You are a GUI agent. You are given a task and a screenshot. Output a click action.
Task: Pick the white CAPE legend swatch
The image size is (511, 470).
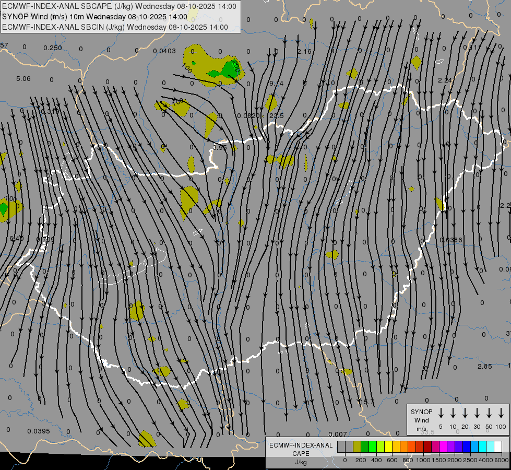point(498,447)
